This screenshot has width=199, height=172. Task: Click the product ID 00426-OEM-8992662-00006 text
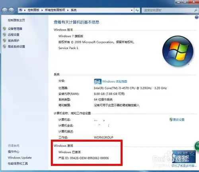click(89, 158)
